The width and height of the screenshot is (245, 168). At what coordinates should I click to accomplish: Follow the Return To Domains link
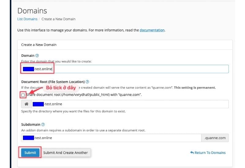click(x=210, y=153)
